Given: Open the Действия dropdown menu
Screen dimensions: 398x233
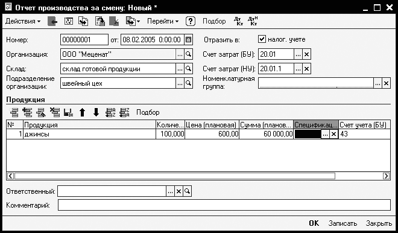Looking at the screenshot, I should click(x=23, y=21).
